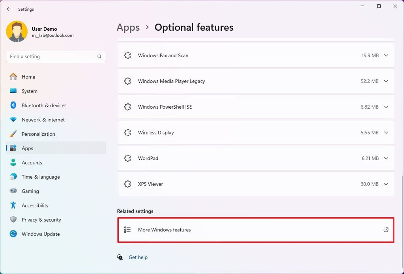Select Network & internet in the sidebar
The width and height of the screenshot is (404, 274).
pos(43,120)
